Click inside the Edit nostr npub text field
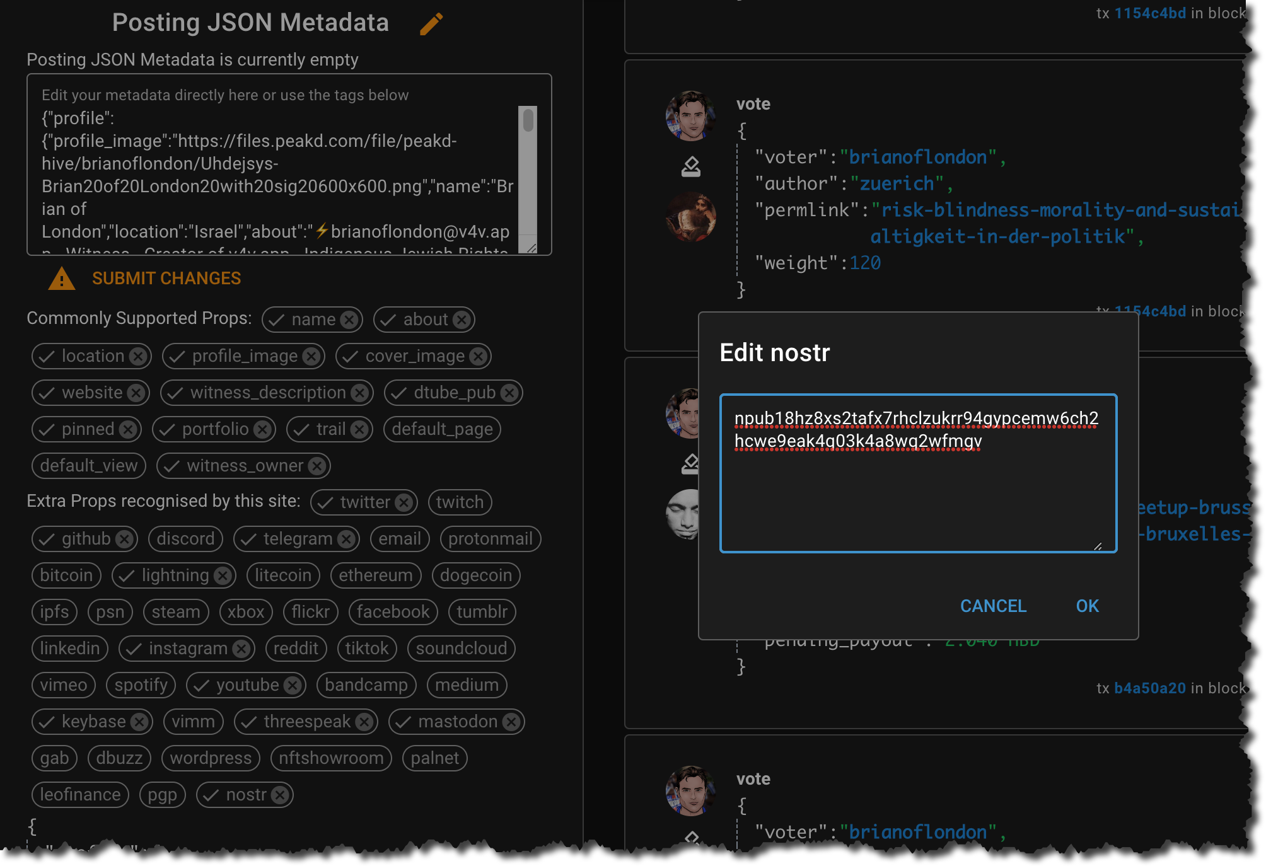The width and height of the screenshot is (1266, 866). point(918,473)
